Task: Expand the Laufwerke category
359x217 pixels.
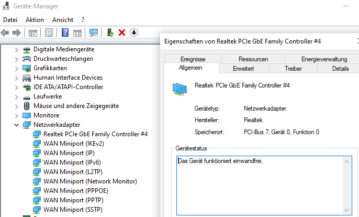Action: click(17, 96)
